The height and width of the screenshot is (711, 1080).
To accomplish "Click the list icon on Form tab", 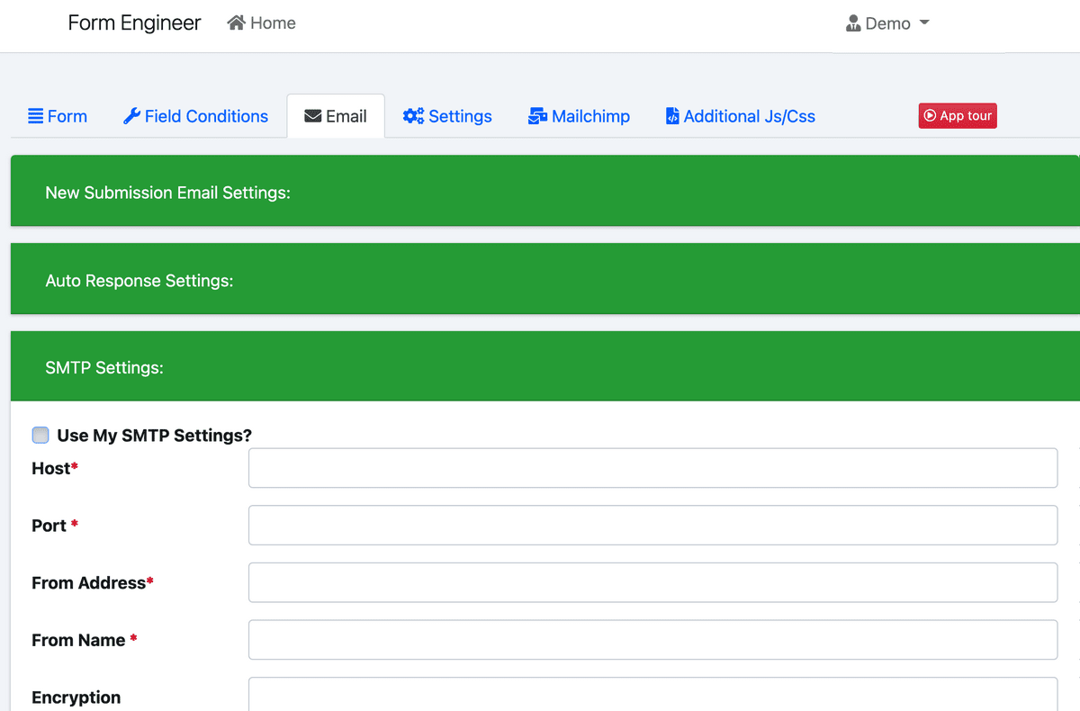I will click(36, 116).
